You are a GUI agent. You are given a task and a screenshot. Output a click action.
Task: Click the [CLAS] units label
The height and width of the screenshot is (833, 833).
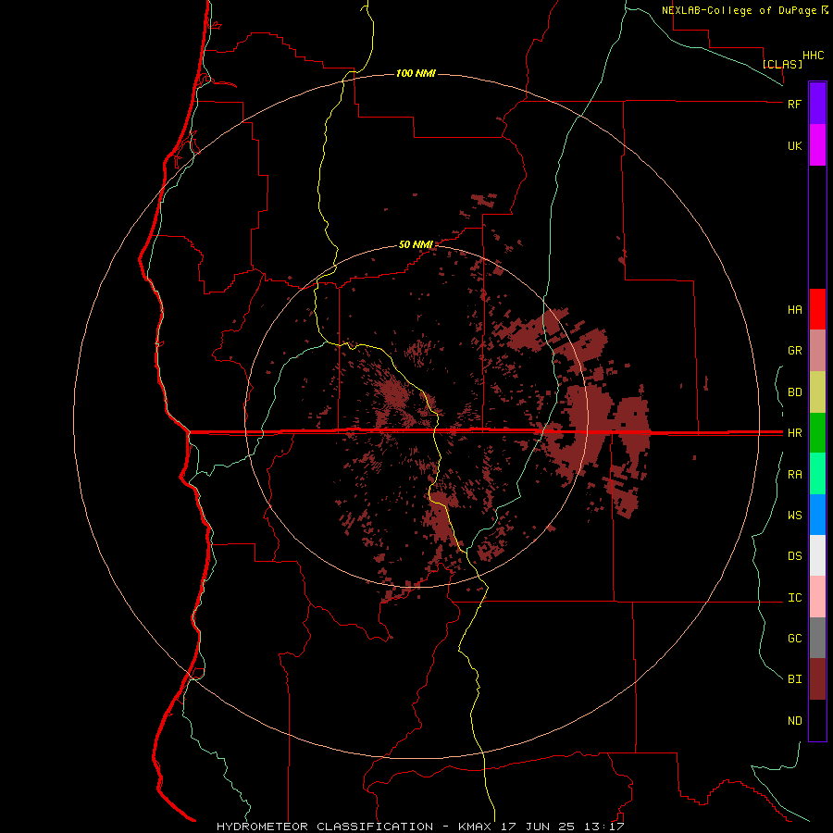point(782,64)
